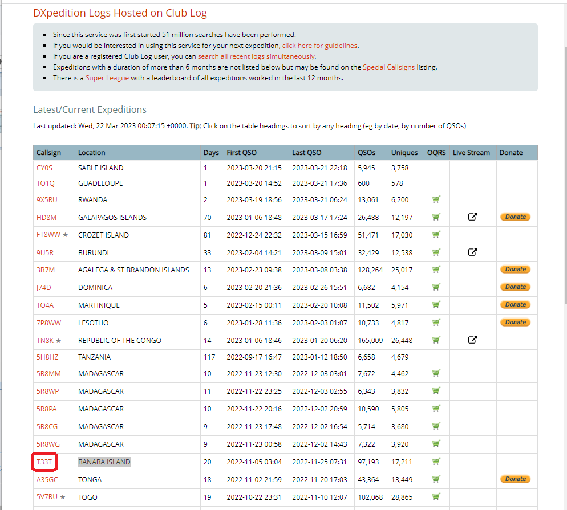Open the FT8WW callsign log
Image resolution: width=567 pixels, height=510 pixels.
point(48,235)
